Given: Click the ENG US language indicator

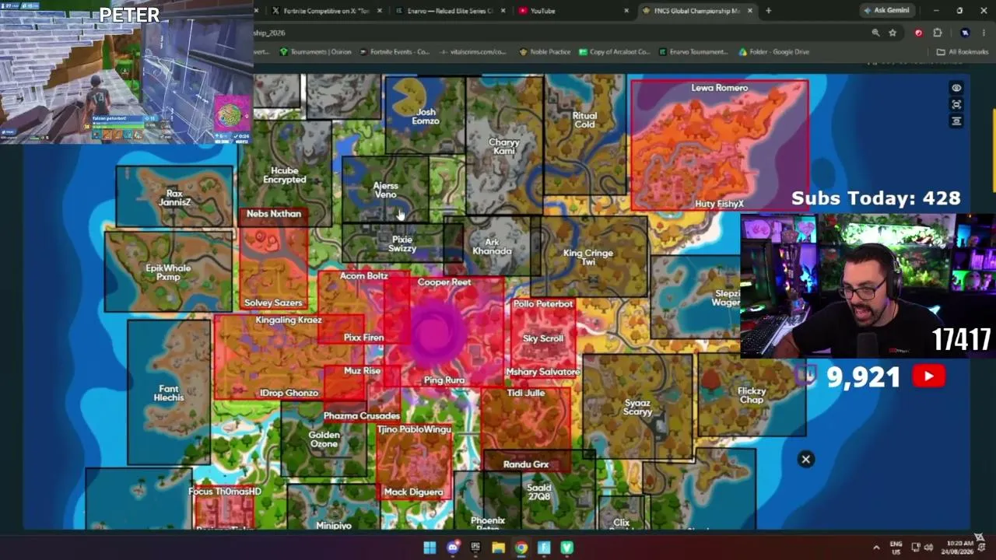Looking at the screenshot, I should pyautogui.click(x=896, y=548).
